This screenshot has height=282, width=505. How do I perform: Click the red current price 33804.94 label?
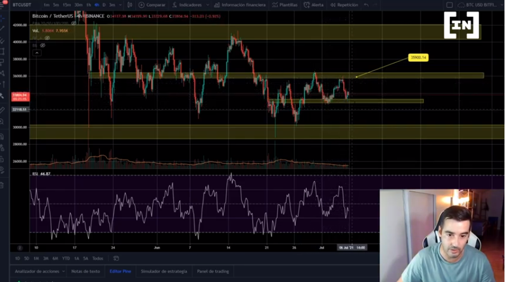[20, 97]
